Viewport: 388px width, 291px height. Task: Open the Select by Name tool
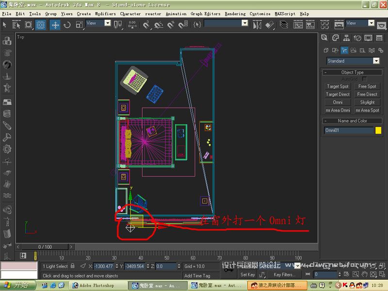click(x=16, y=25)
